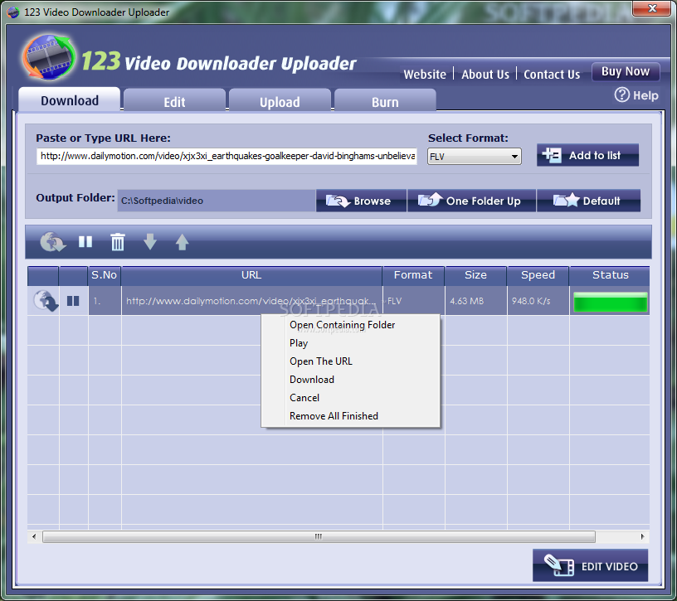Screen dimensions: 677x601
Task: Switch to the Download tab
Action: click(70, 100)
